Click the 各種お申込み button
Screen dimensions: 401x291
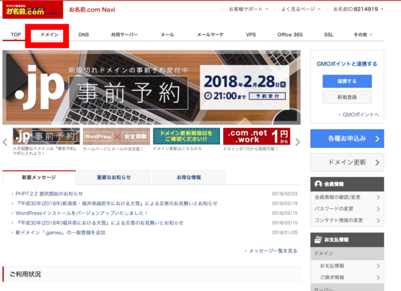tap(347, 138)
